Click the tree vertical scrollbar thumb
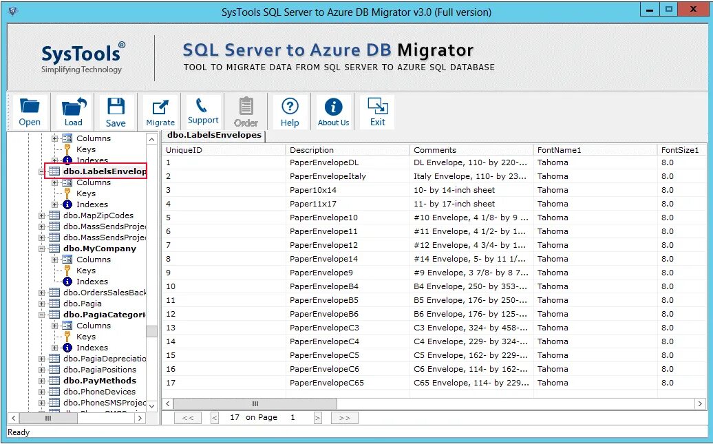 tap(152, 331)
